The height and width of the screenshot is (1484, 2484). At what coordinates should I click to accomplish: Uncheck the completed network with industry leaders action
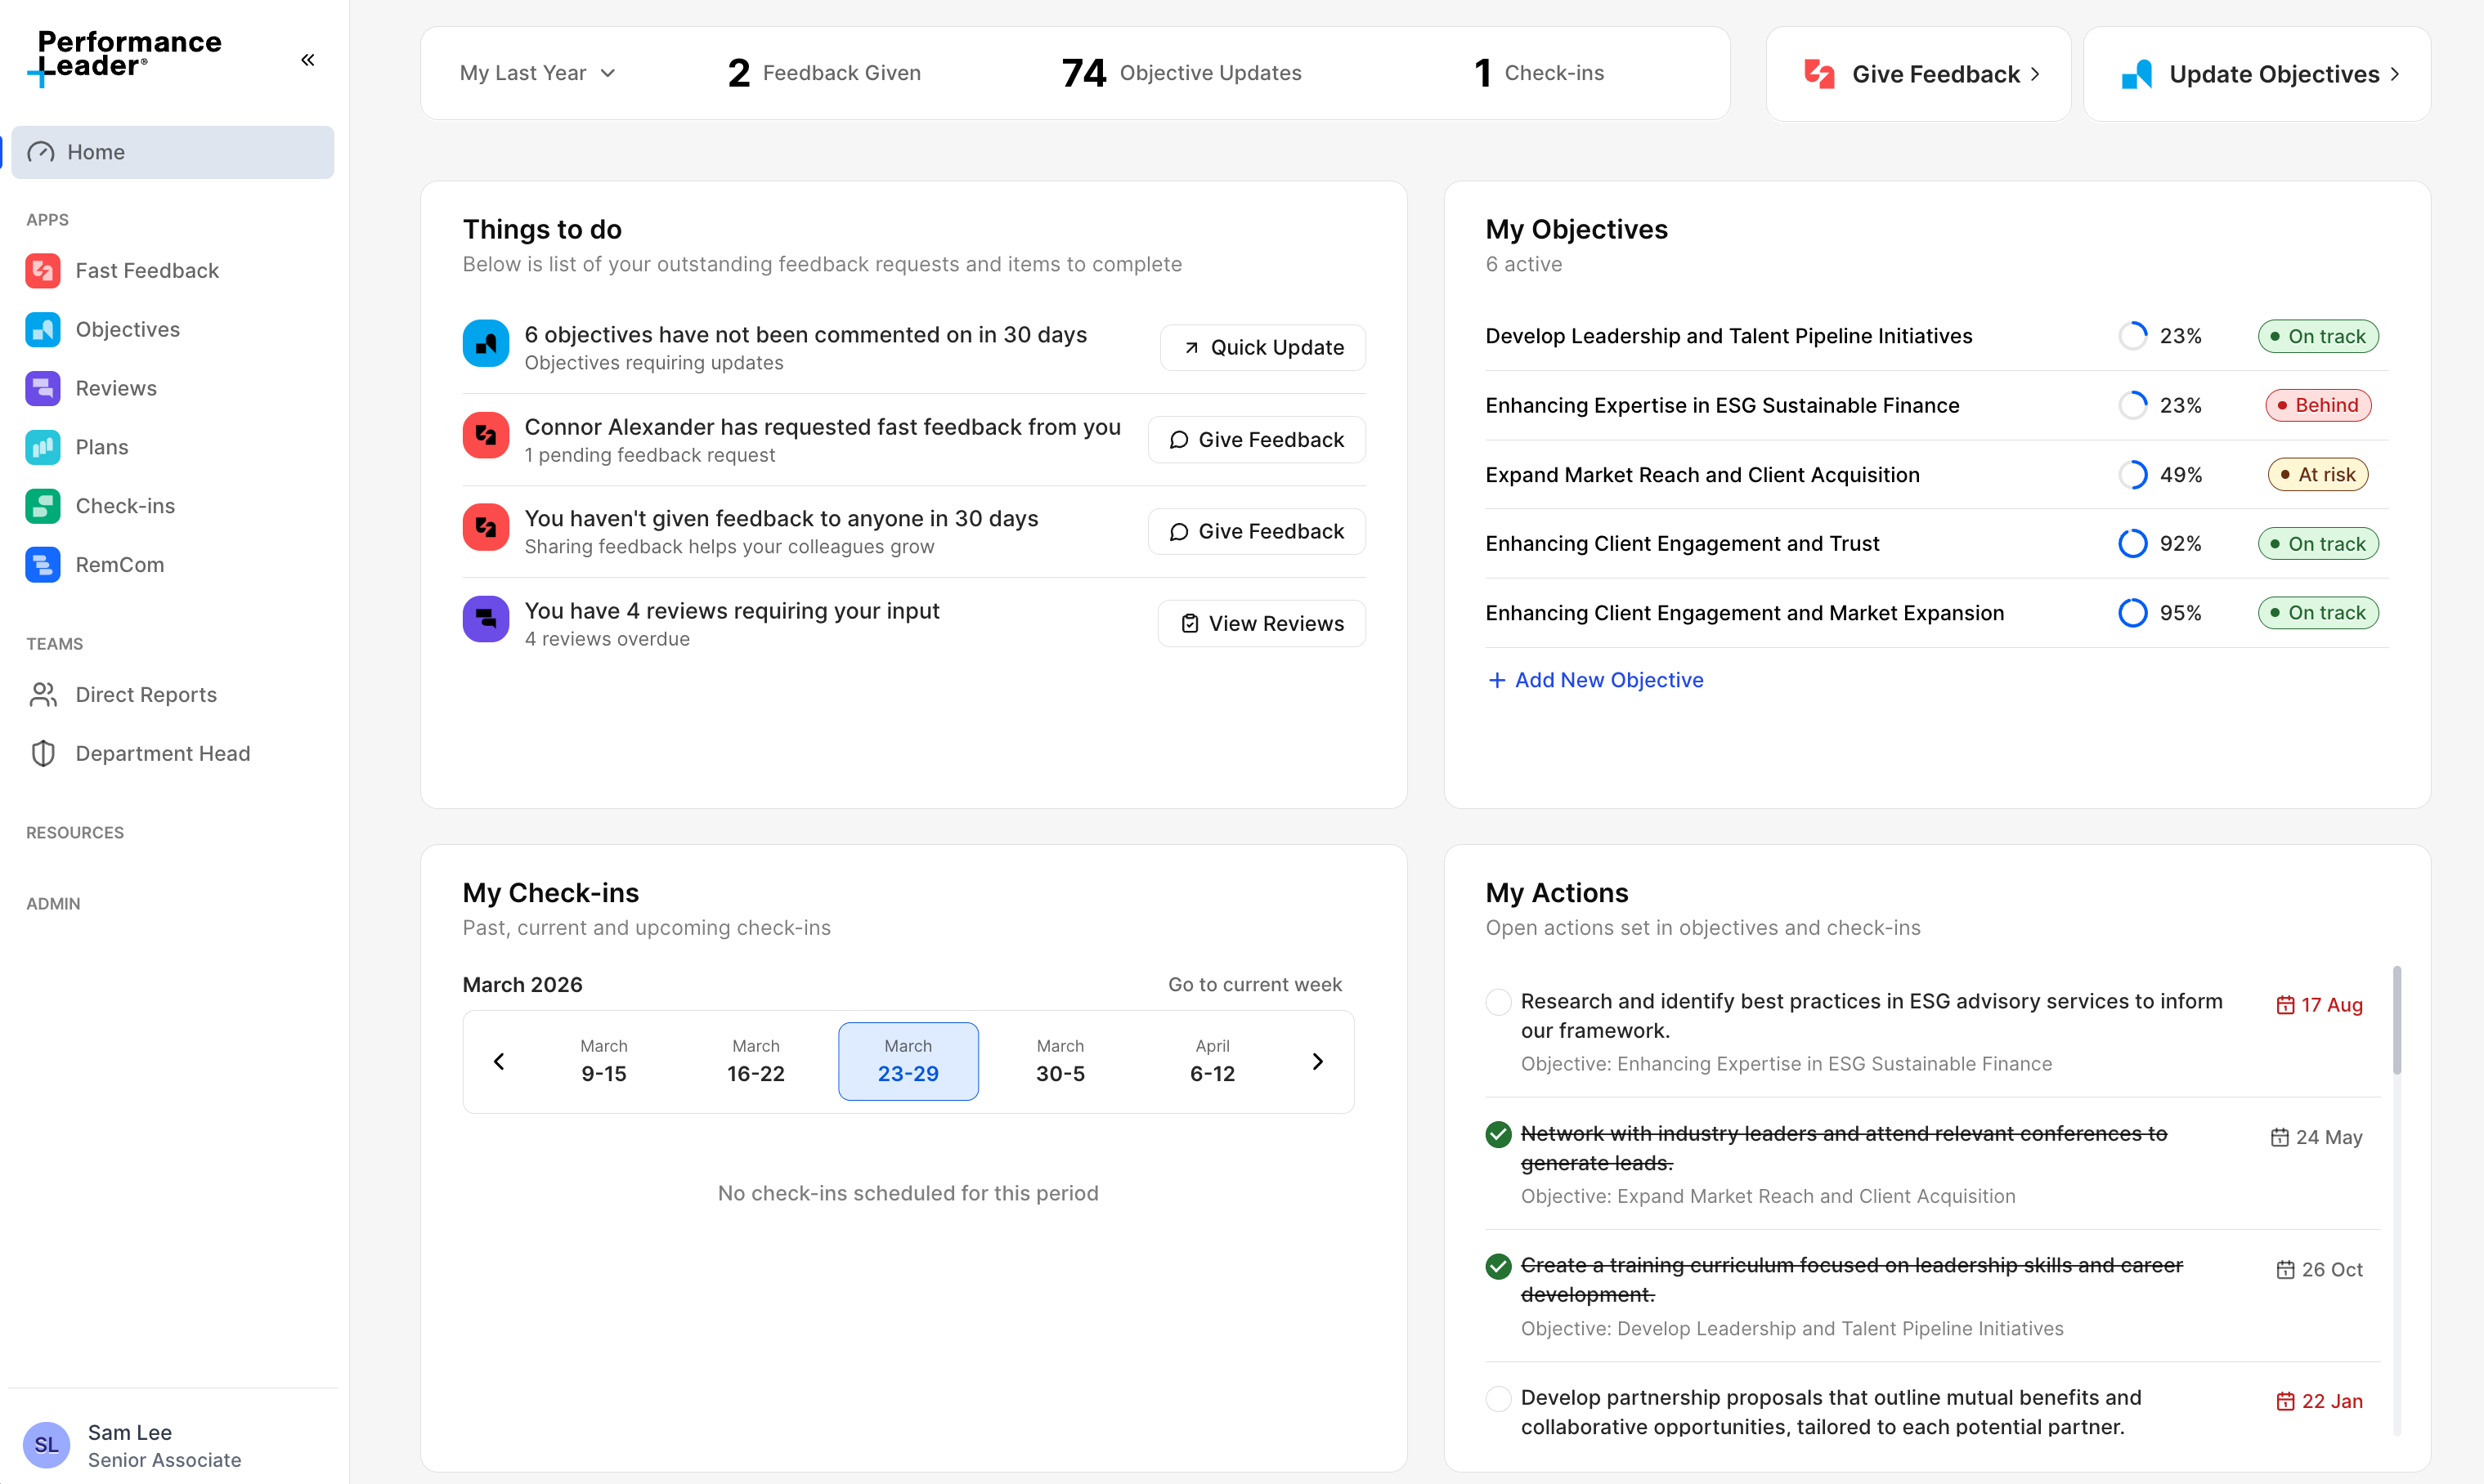click(1498, 1134)
